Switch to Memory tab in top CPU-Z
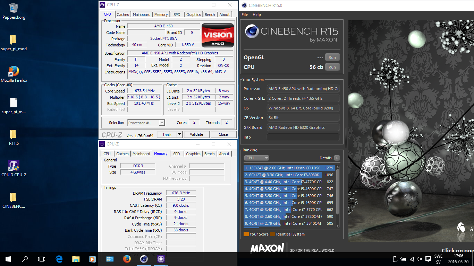Image resolution: width=474 pixels, height=266 pixels. coord(161,15)
